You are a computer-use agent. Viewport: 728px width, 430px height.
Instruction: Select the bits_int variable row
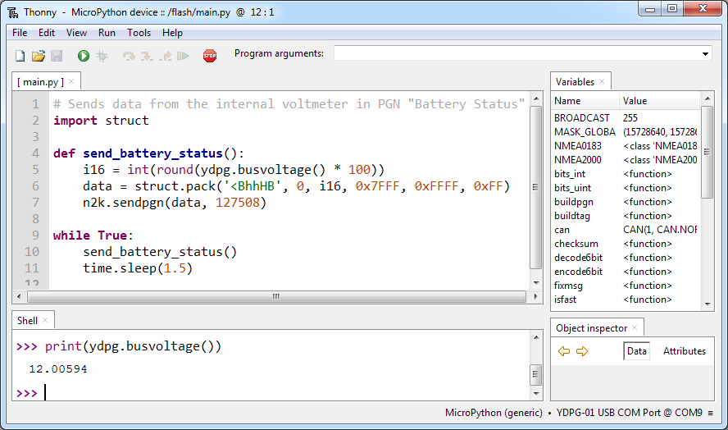(626, 173)
